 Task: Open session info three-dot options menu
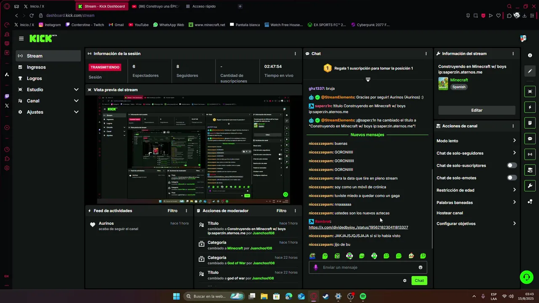click(295, 54)
